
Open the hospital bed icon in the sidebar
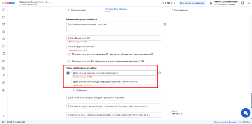[x=4, y=61]
